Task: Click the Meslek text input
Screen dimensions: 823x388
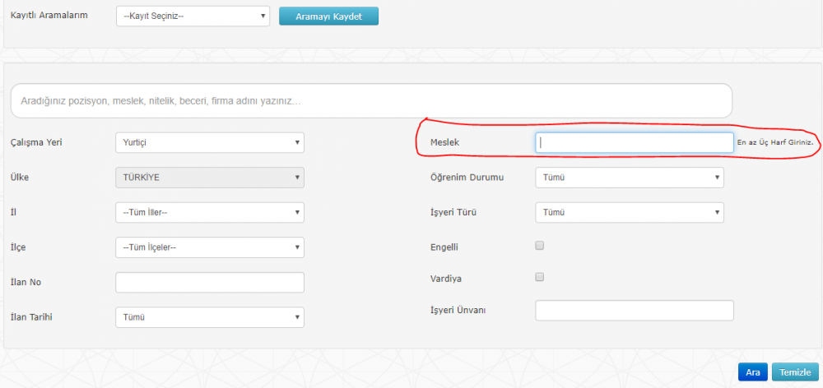Action: pyautogui.click(x=634, y=143)
